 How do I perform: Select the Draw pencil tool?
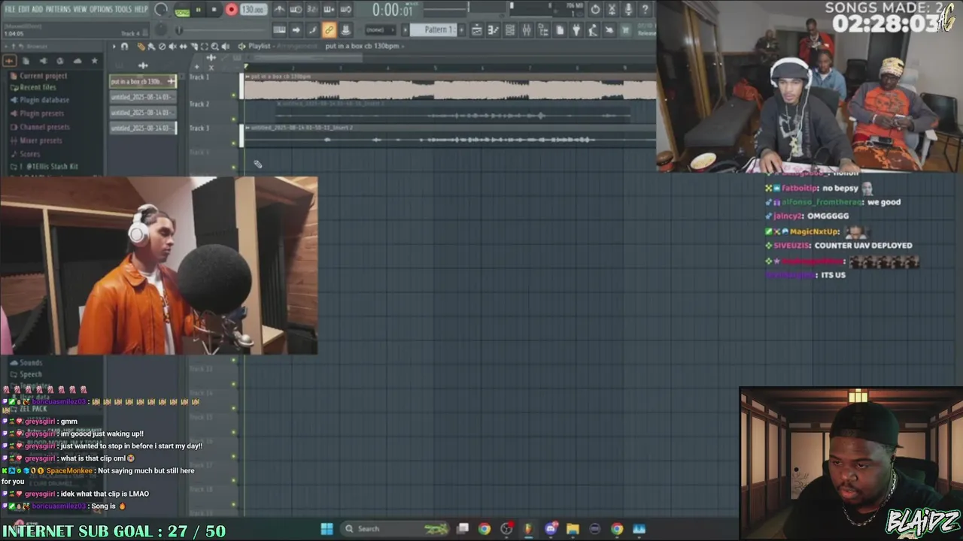(141, 47)
